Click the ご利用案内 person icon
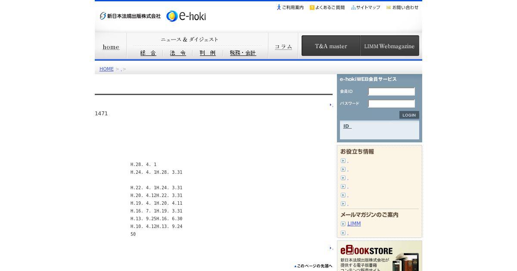This screenshot has width=517, height=271. pos(279,7)
